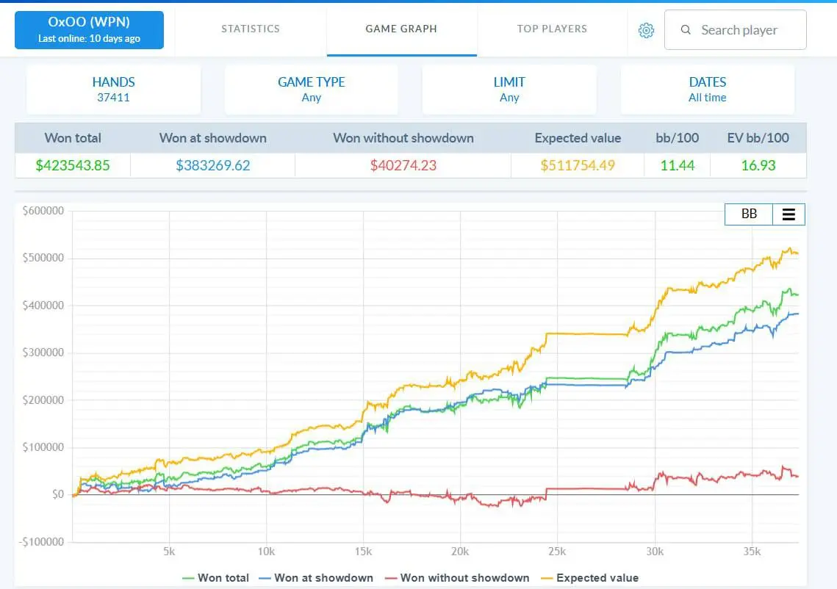Open the Hands filter

pos(114,89)
